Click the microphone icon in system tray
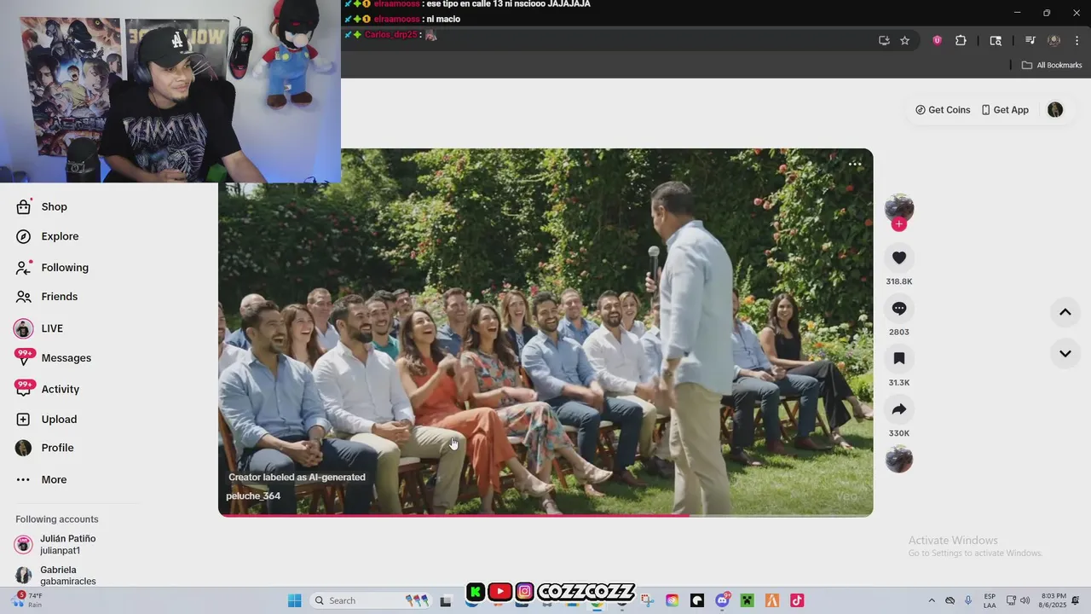 pos(968,600)
